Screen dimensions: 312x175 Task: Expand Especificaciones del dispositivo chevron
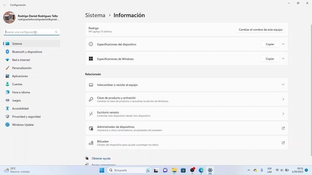pos(283,44)
